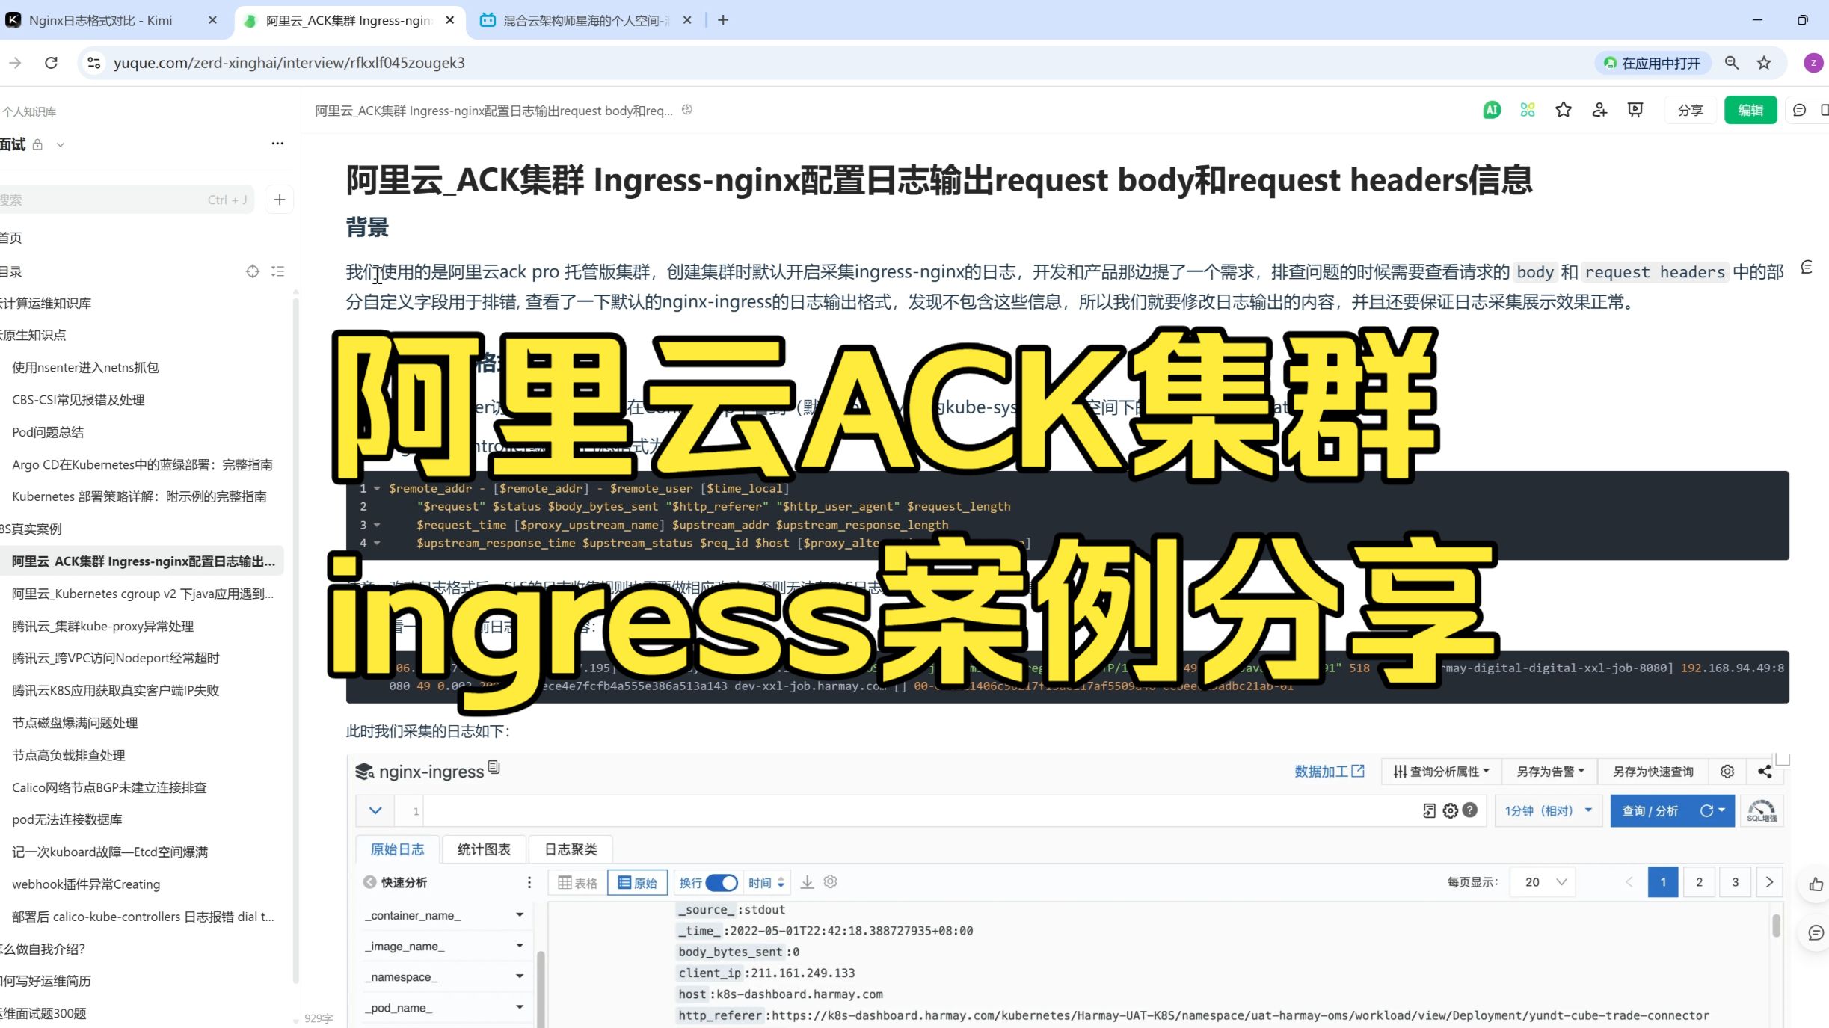Click the quick analysis three-dot menu
The height and width of the screenshot is (1028, 1829).
[529, 882]
